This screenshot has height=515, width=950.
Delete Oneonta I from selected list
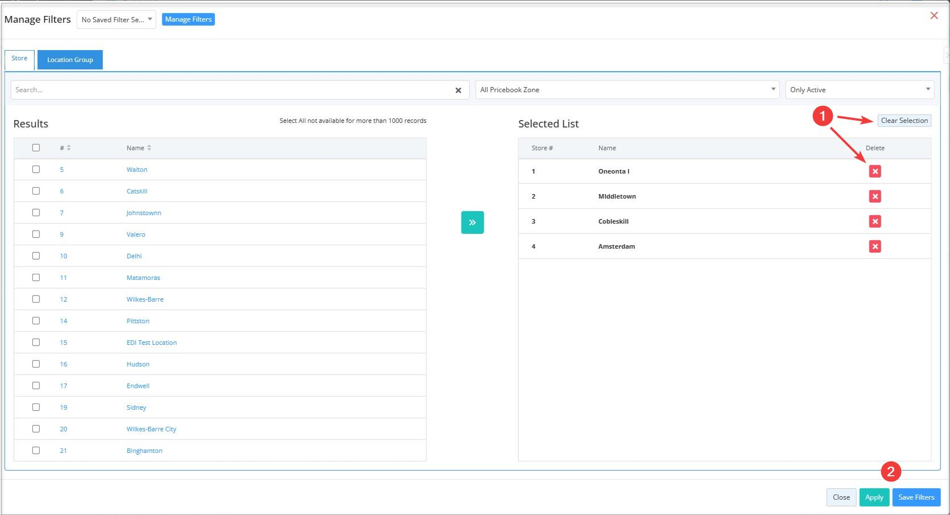click(x=875, y=171)
